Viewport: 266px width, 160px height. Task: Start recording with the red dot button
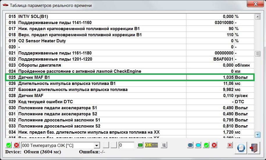coord(230,145)
